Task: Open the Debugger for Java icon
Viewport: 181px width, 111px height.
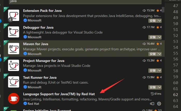Action: point(14,32)
